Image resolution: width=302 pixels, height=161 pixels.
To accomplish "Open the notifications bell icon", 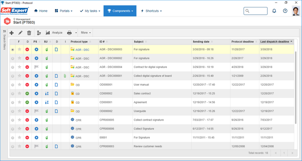I will 274,11.
